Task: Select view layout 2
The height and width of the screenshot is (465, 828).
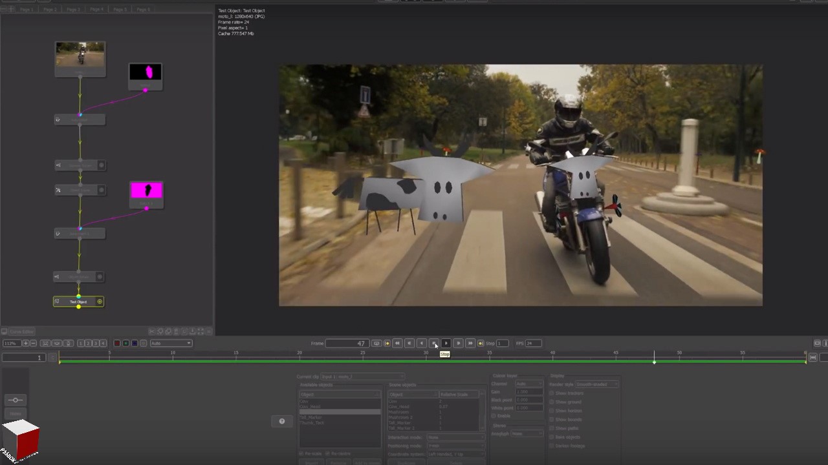Action: 88,343
